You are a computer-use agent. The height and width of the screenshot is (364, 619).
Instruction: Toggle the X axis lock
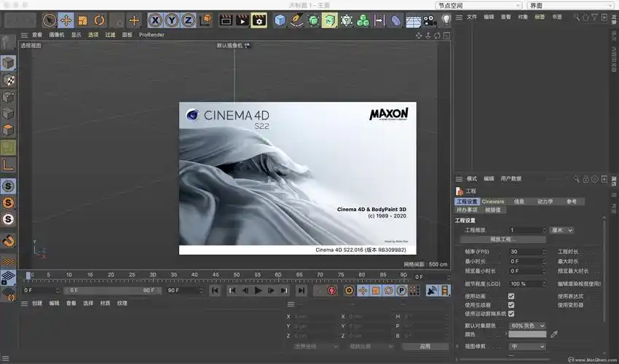click(x=155, y=20)
